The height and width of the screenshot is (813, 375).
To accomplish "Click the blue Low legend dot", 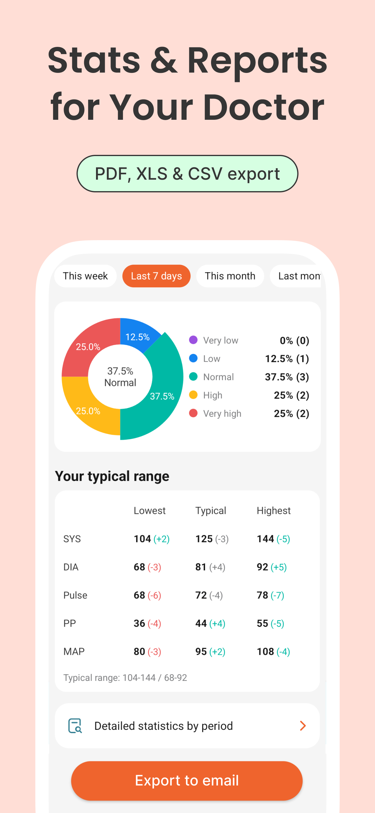I will point(193,358).
